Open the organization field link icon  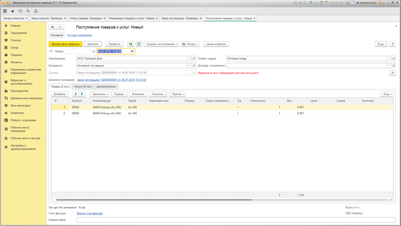[194, 59]
